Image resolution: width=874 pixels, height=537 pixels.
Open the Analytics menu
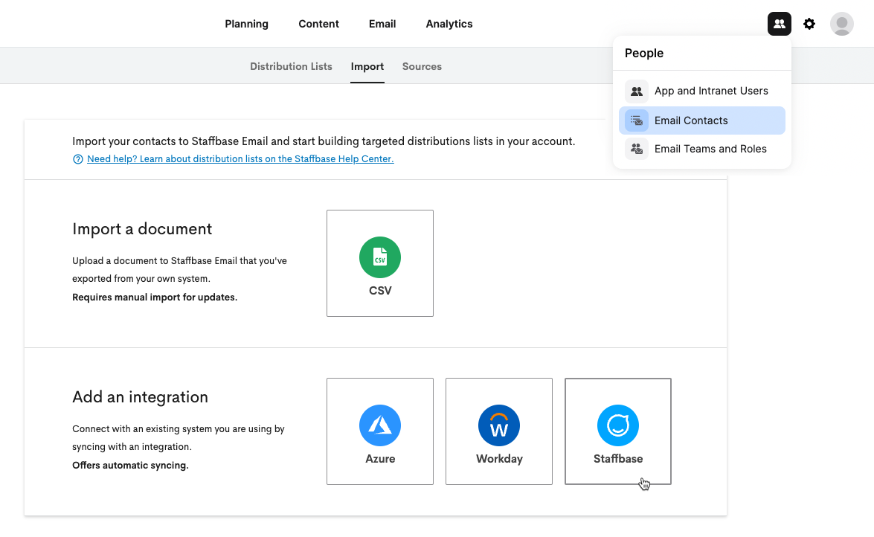click(449, 24)
